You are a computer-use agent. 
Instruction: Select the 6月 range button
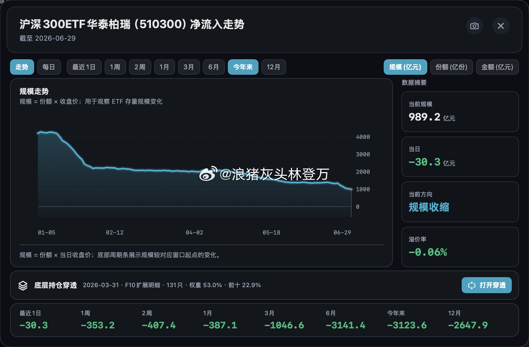[214, 67]
